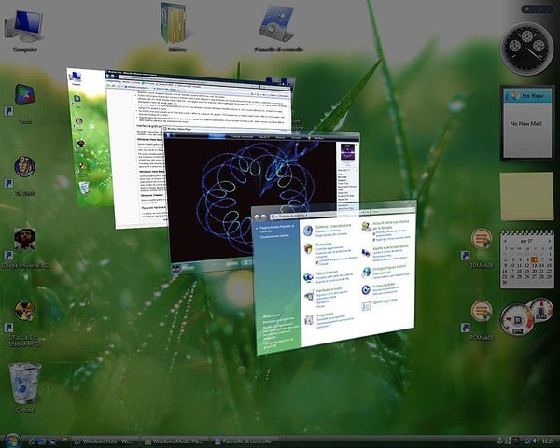The image size is (560, 448).
Task: Click the next month arrow on calendar gadget
Action: (550, 241)
